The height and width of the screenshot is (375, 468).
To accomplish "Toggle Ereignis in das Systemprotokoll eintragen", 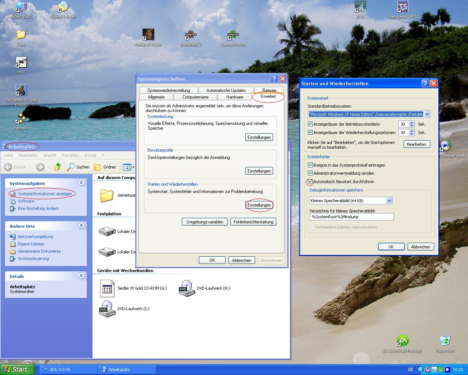I will pos(310,165).
